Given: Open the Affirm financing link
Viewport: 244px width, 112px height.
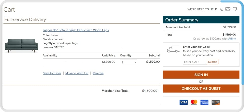Looking at the screenshot, I should tap(232, 39).
